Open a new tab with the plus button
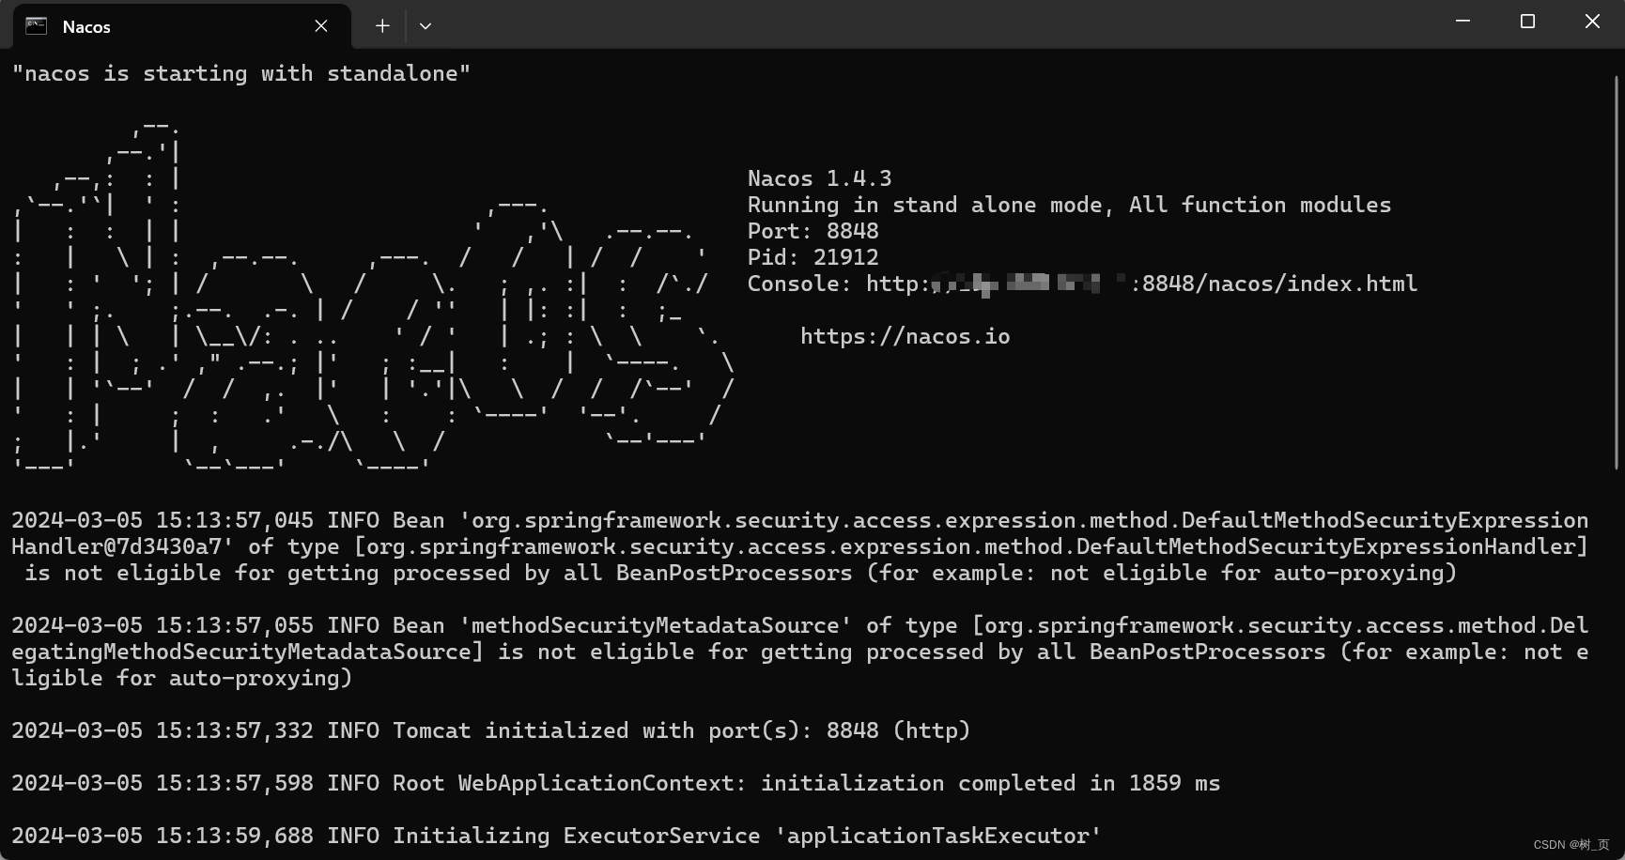 pyautogui.click(x=382, y=26)
